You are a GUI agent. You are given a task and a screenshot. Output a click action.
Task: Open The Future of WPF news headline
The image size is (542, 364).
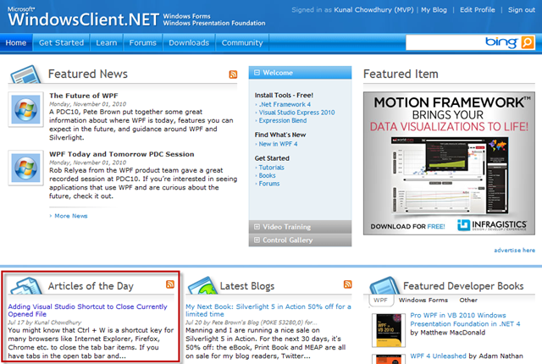(84, 96)
